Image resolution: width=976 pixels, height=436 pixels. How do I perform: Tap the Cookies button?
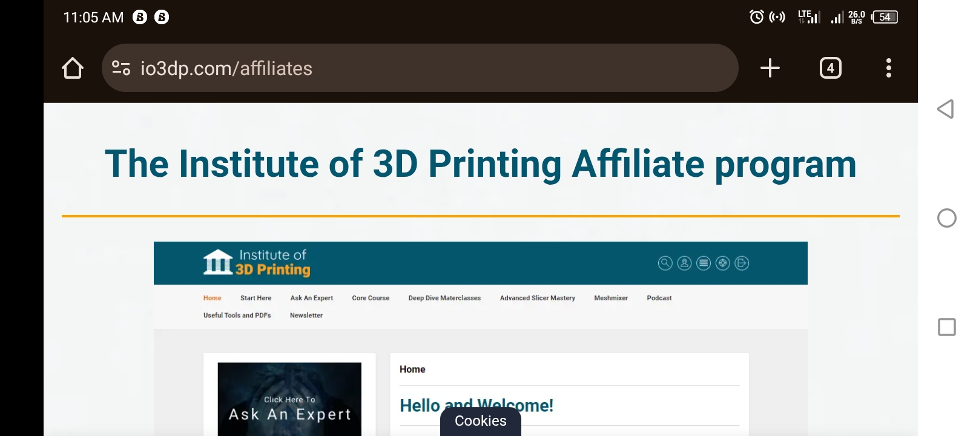tap(481, 421)
